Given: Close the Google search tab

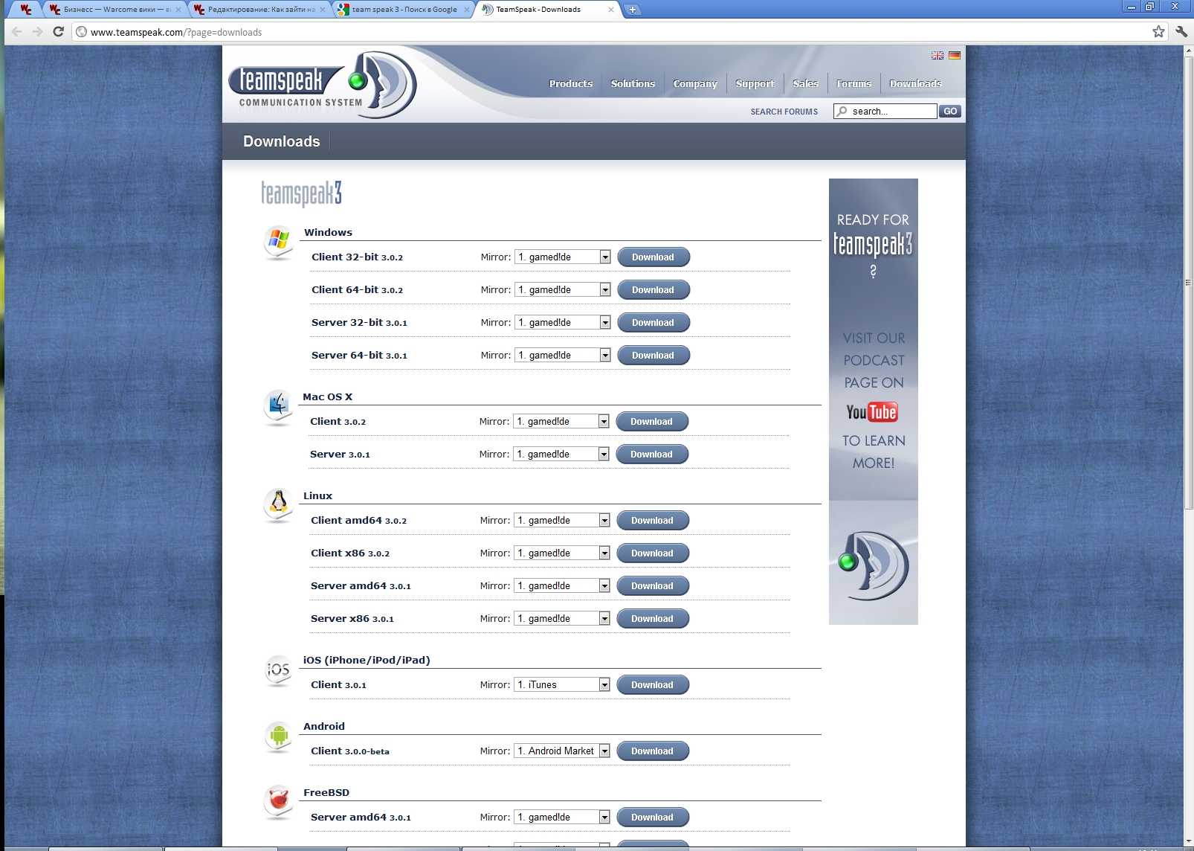Looking at the screenshot, I should click(467, 10).
